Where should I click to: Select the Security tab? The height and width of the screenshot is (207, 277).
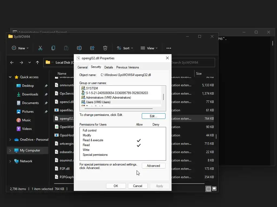tap(96, 67)
